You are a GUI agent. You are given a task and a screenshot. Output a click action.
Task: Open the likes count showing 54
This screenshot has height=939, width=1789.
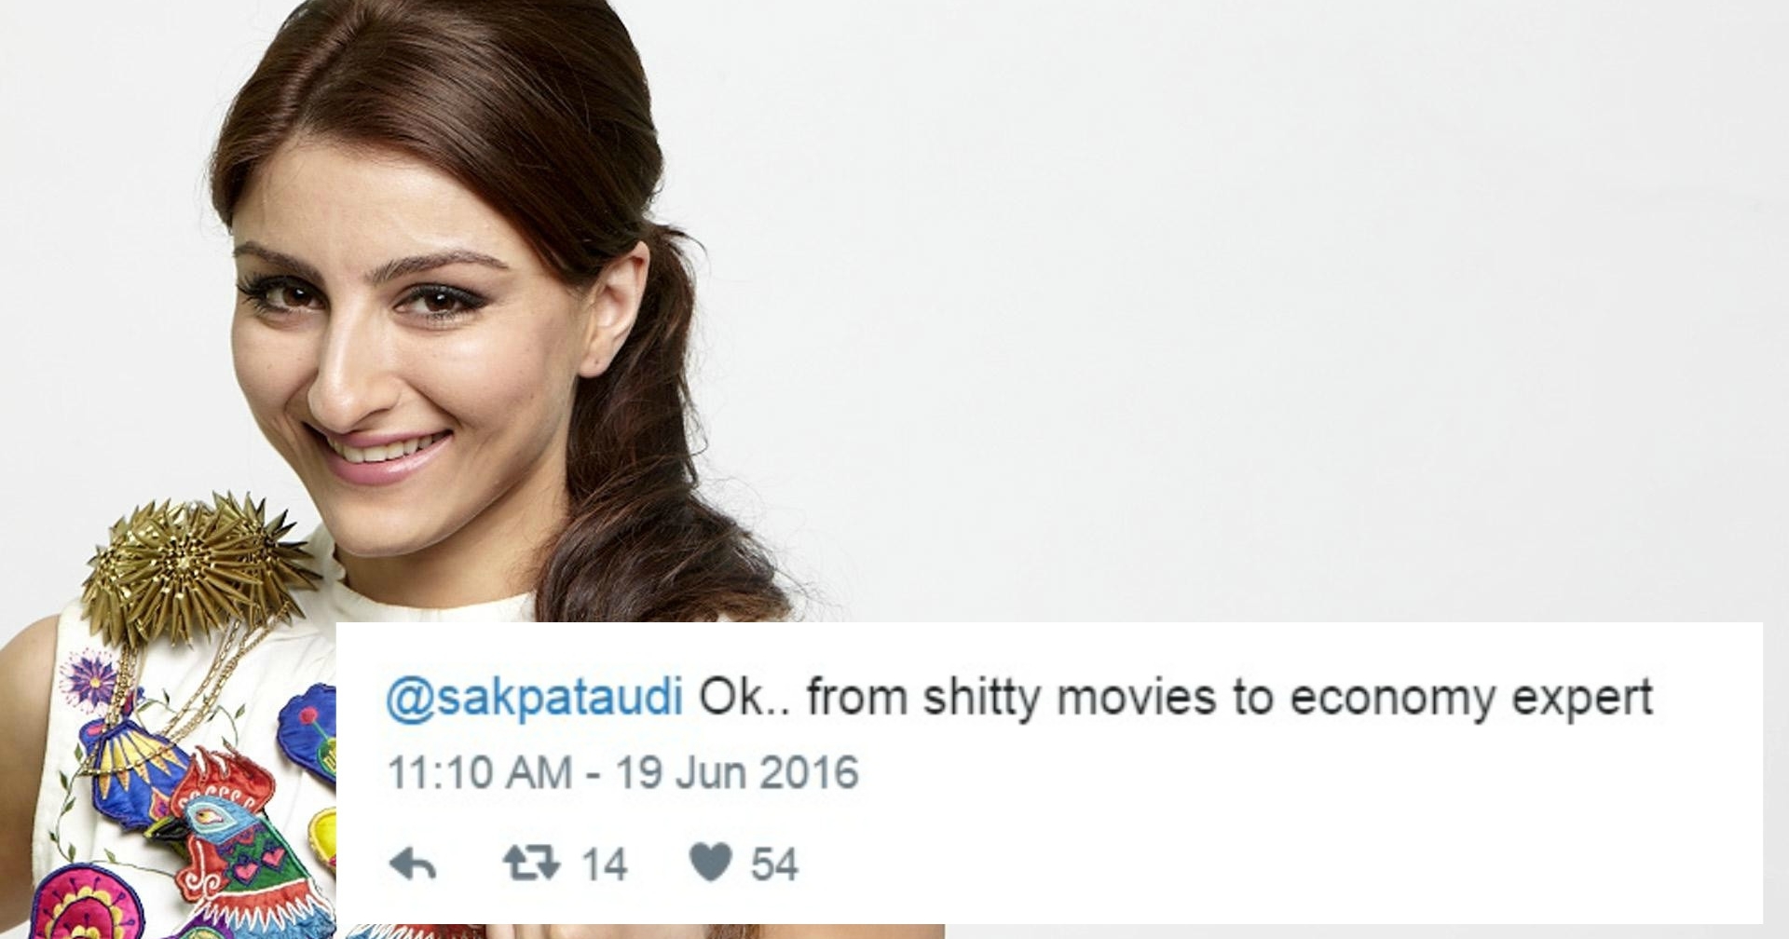pos(775,864)
